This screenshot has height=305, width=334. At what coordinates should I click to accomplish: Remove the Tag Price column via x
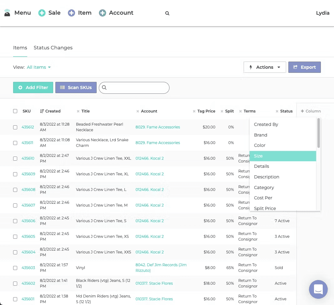(194, 111)
